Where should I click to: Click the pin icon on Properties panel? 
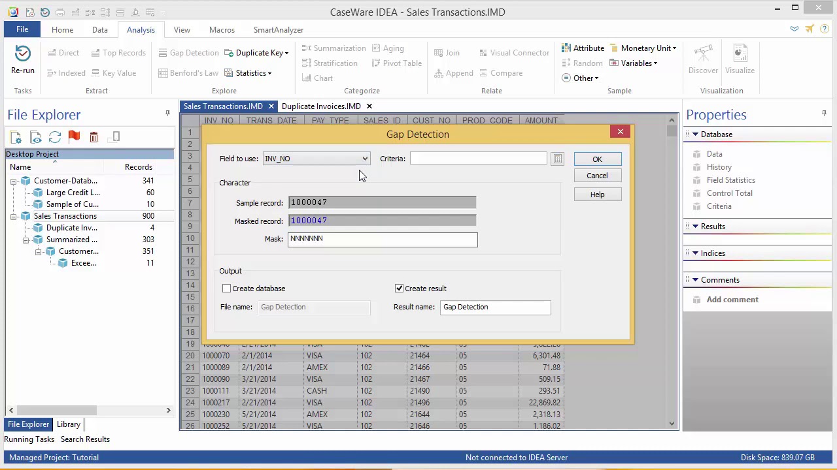tap(824, 114)
